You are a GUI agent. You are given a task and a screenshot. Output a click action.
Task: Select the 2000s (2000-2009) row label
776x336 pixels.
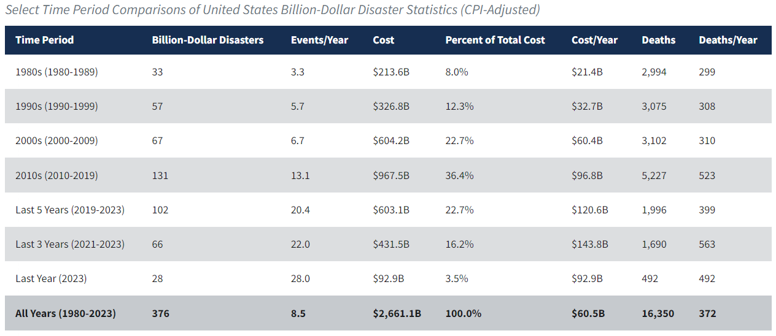[x=56, y=141]
